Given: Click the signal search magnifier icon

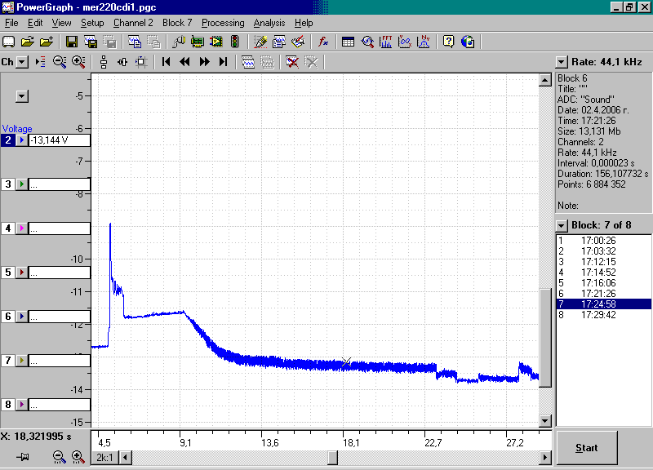Looking at the screenshot, I should (366, 42).
